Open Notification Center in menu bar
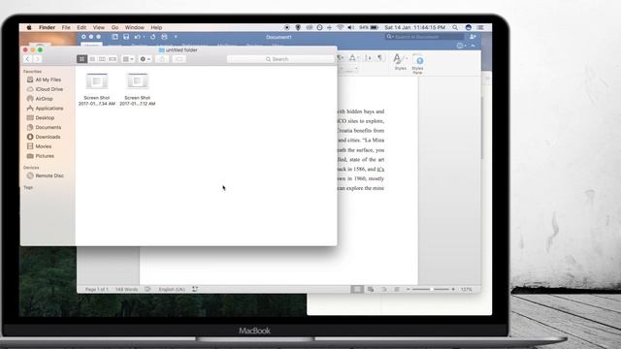This screenshot has width=621, height=349. (480, 27)
